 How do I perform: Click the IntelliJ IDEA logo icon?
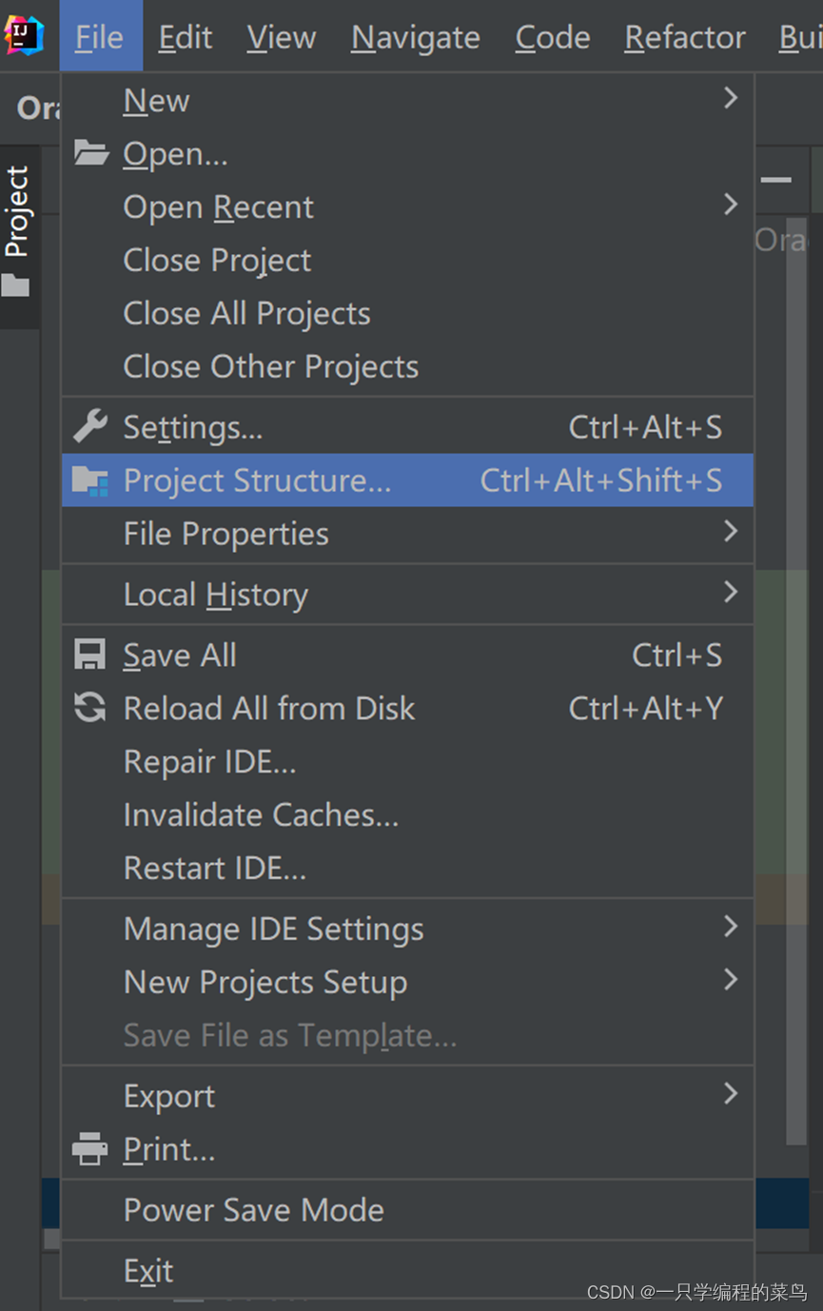23,36
